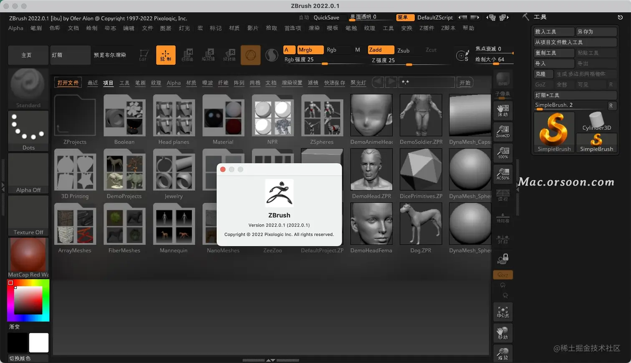Pick a color in the color picker square
631x363 pixels.
point(28,300)
